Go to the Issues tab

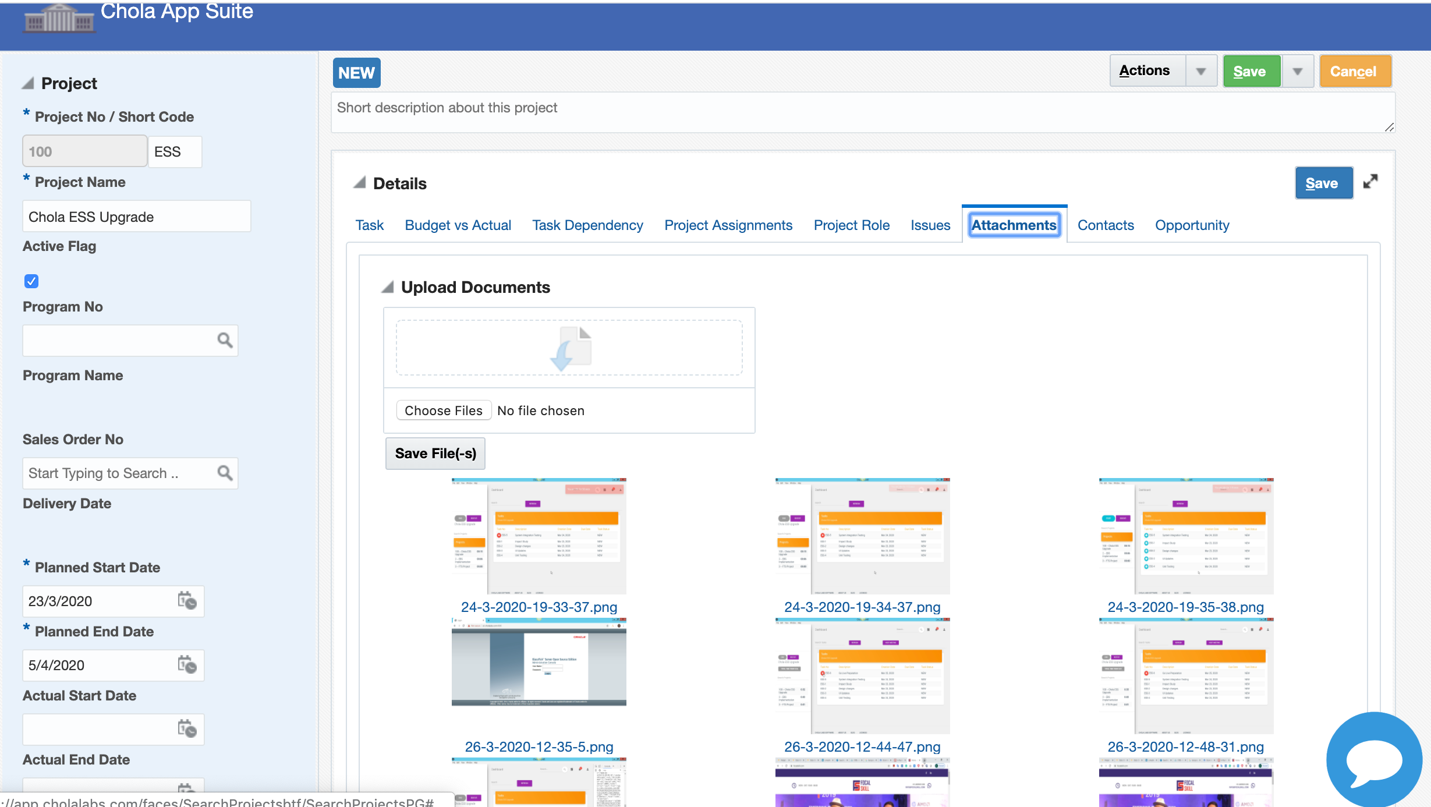point(930,225)
